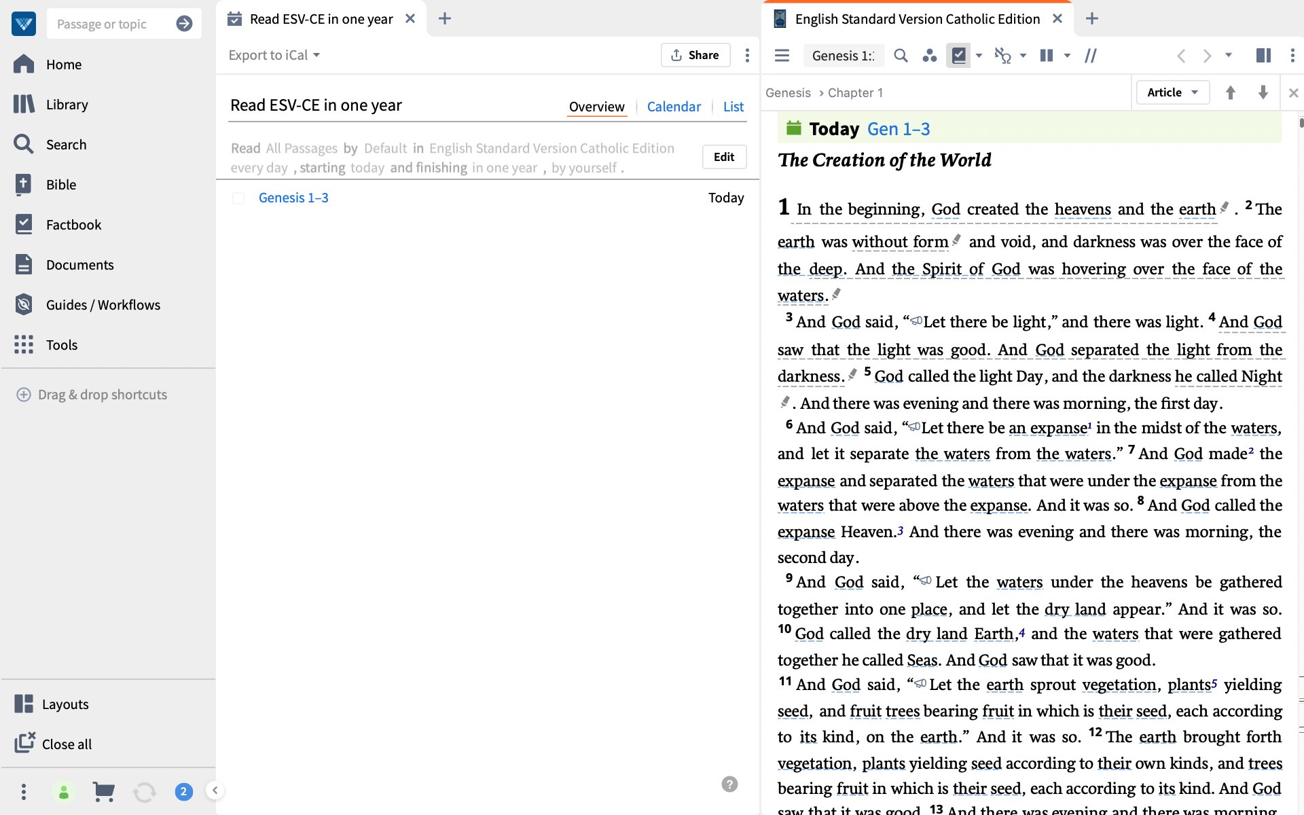Expand the columns layout dropdown arrow

tap(1067, 56)
